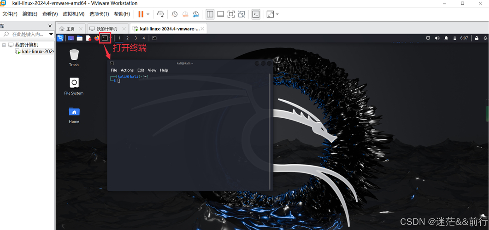The width and height of the screenshot is (489, 230).
Task: Enter full screen mode icon
Action: click(231, 14)
